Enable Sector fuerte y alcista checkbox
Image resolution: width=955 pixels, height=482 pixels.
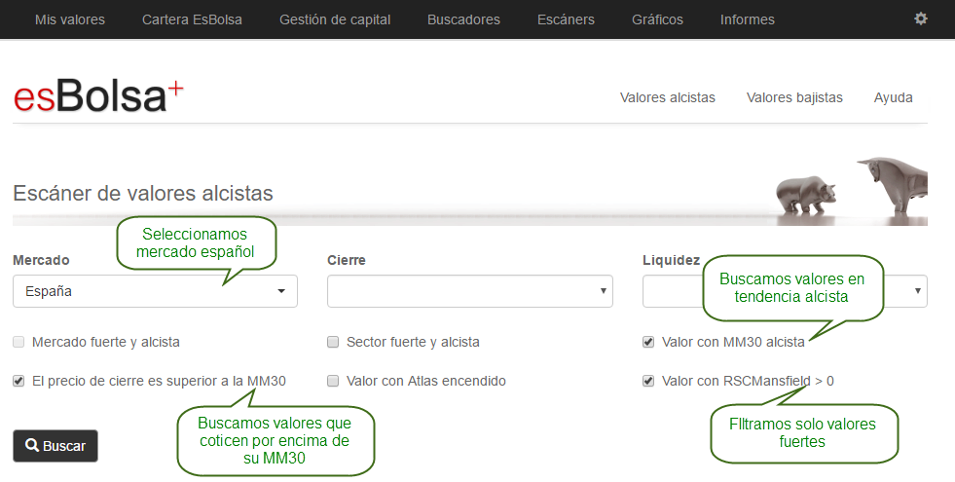[x=333, y=342]
